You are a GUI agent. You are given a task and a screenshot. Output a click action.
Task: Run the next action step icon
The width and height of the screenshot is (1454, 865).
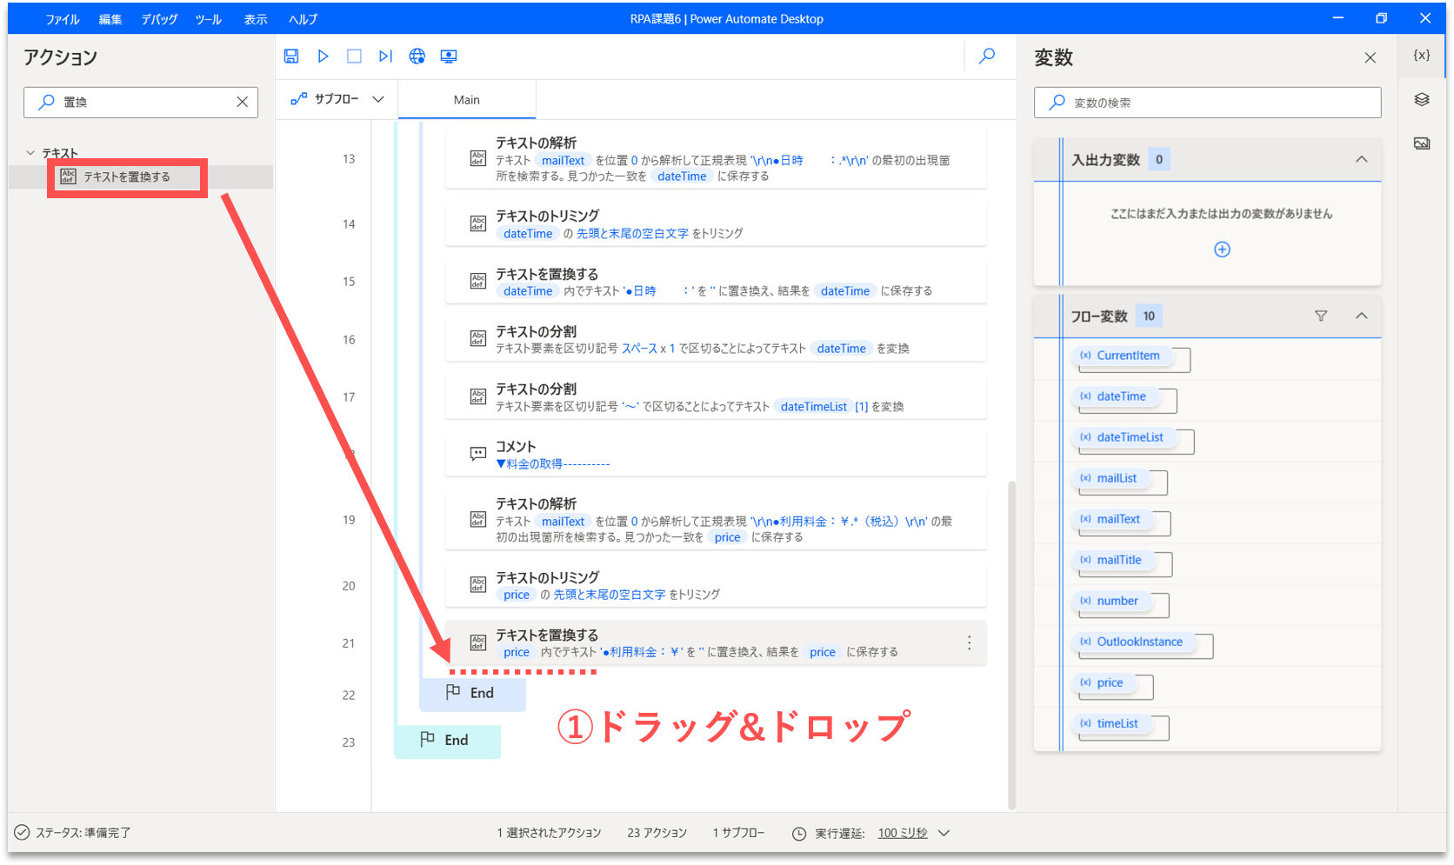tap(385, 57)
